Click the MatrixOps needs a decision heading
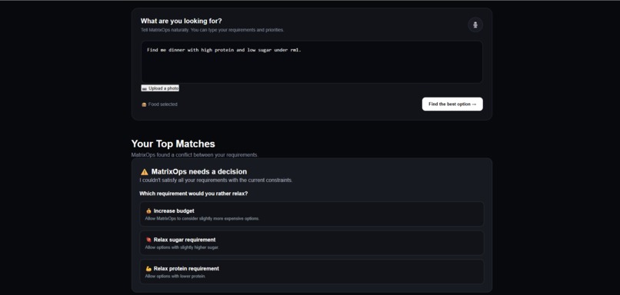620x295 pixels. pos(199,171)
